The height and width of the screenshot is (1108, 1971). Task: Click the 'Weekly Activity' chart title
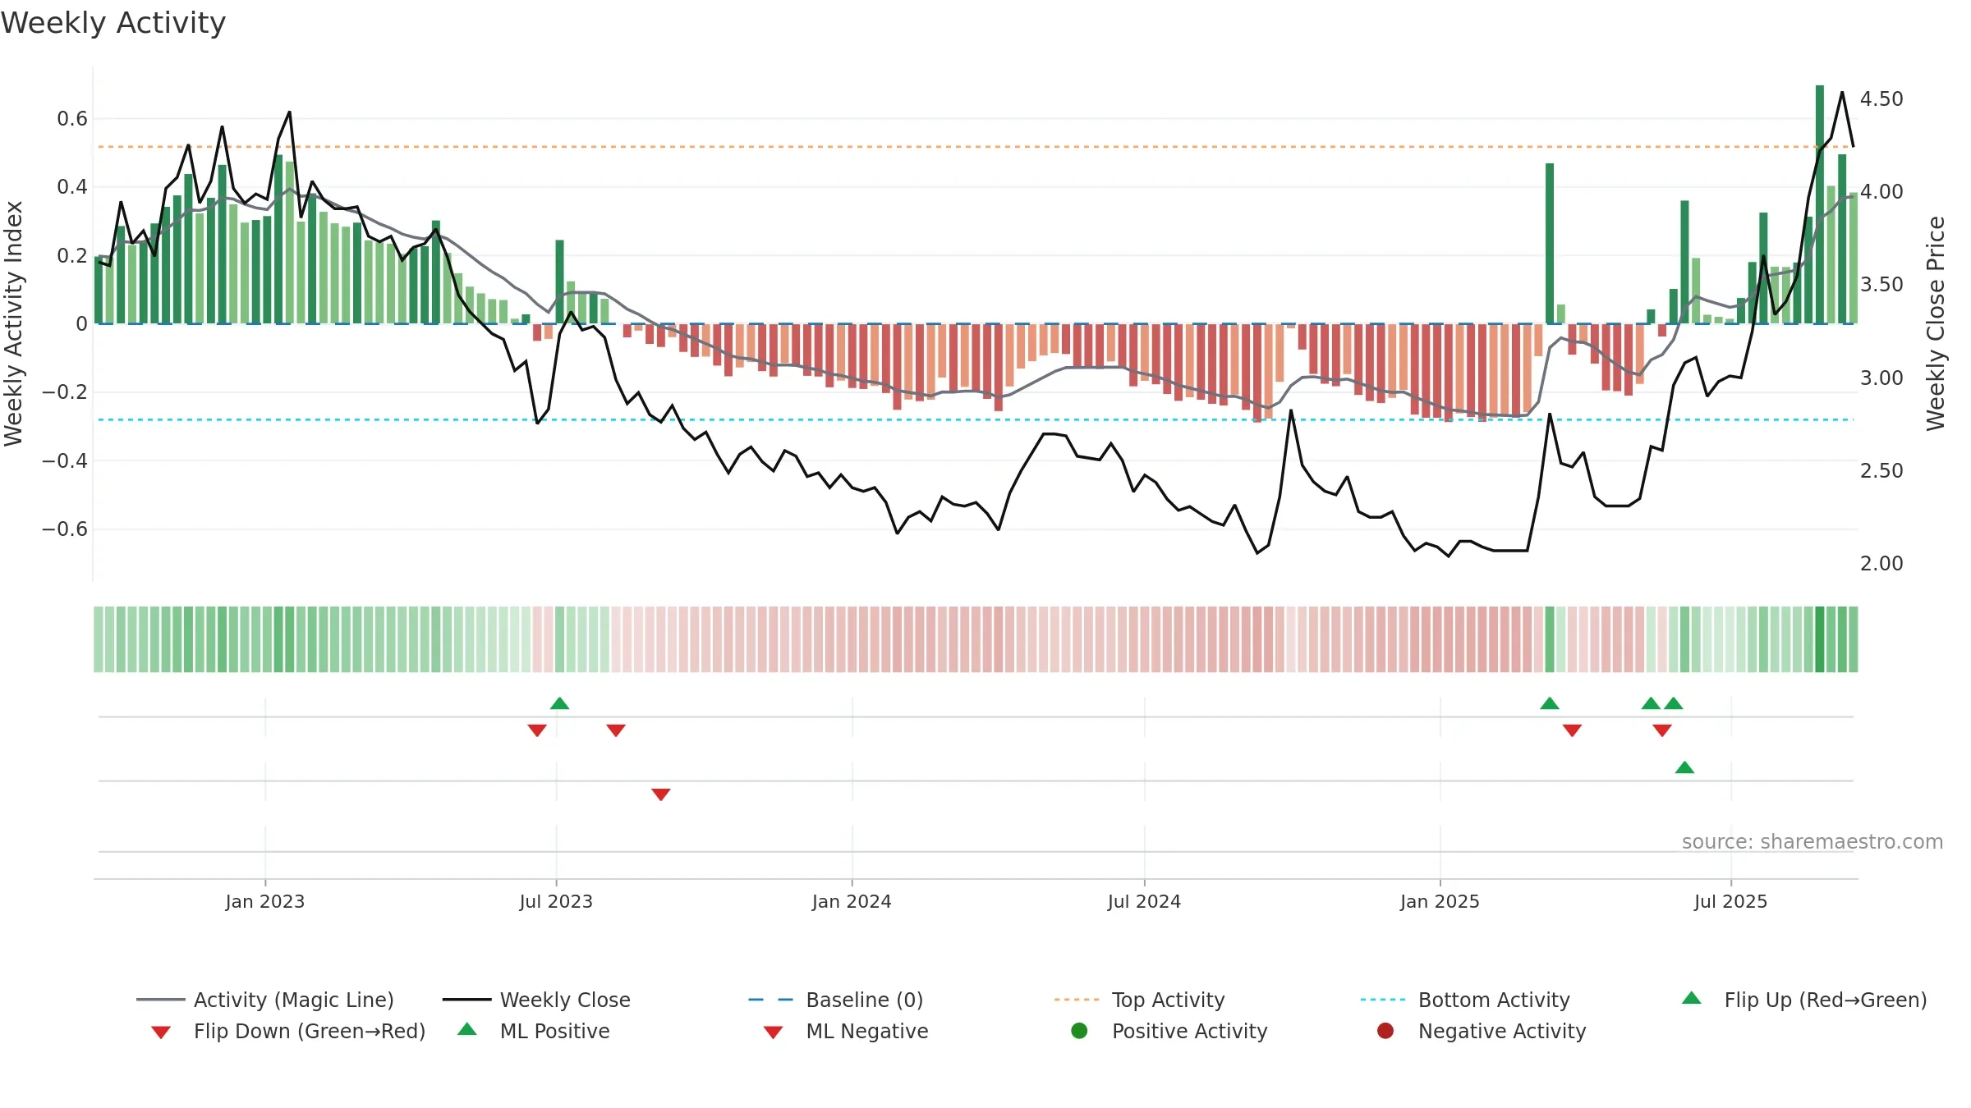click(x=113, y=23)
